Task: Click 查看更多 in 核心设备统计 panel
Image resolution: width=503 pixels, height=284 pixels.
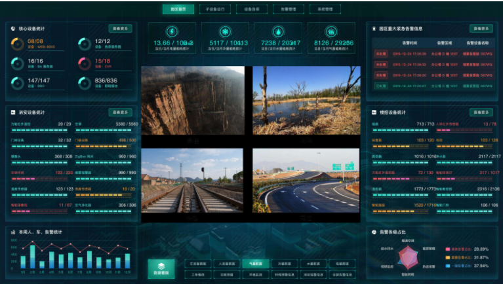Action: [120, 28]
